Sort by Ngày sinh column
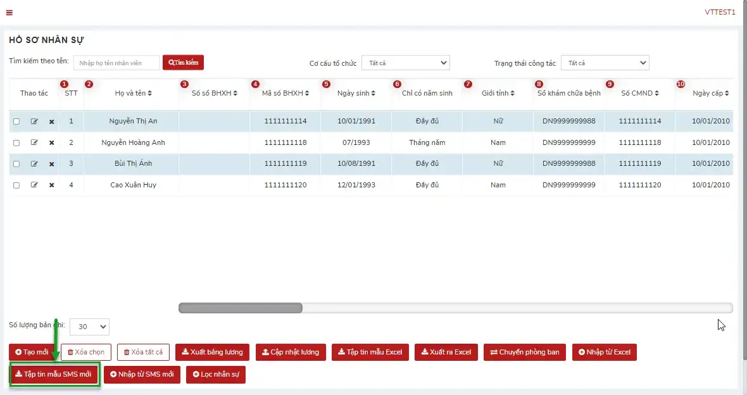 (356, 94)
